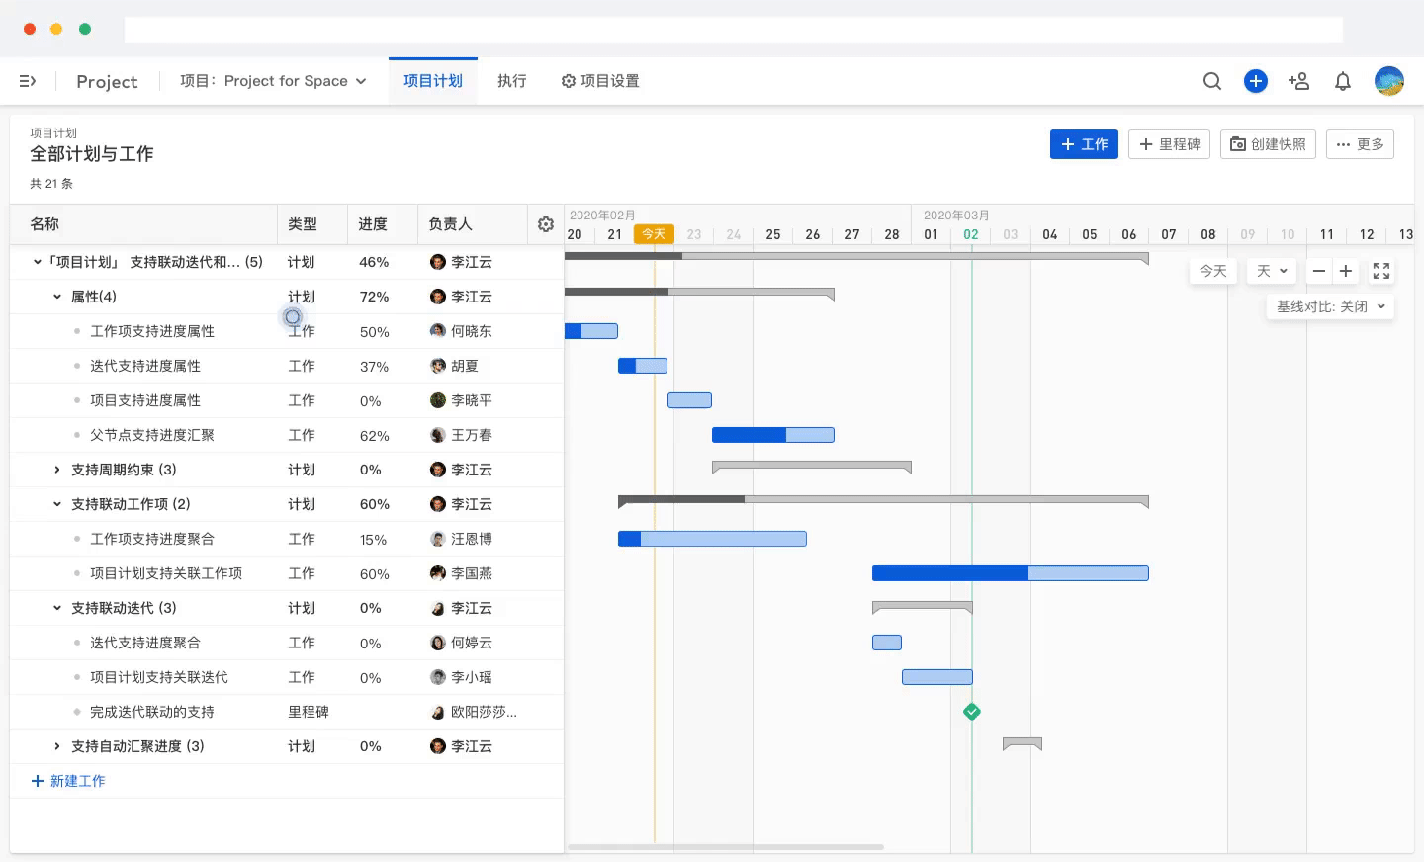Expand the 支持自动汇聚进度 (3) group
1424x862 pixels.
pyautogui.click(x=57, y=746)
